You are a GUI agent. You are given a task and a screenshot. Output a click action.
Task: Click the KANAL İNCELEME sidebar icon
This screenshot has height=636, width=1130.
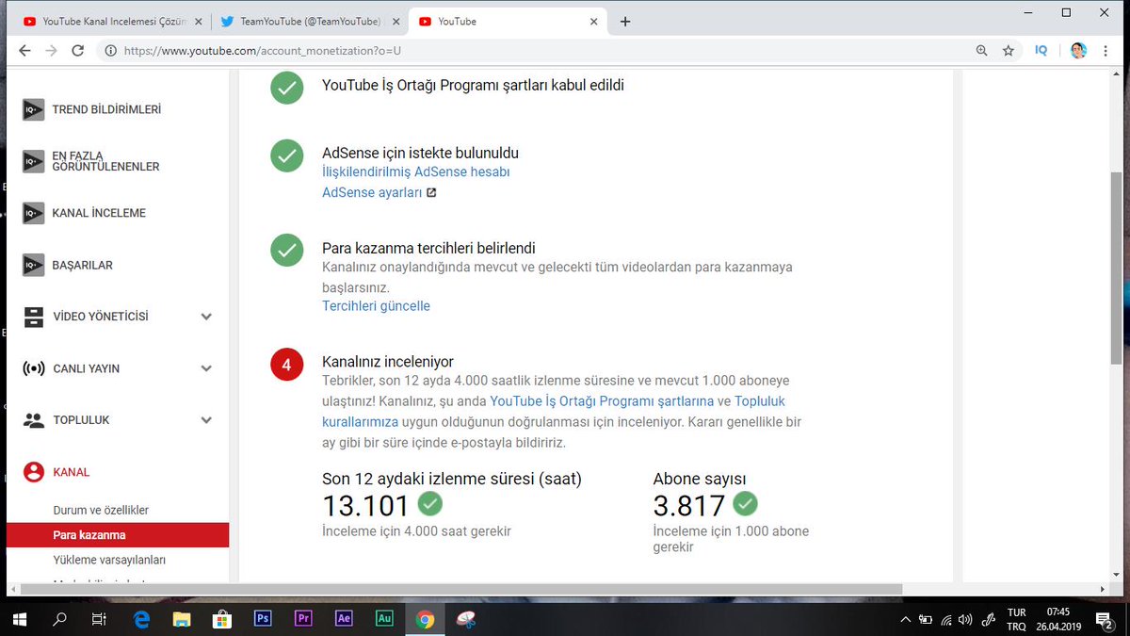tap(34, 213)
